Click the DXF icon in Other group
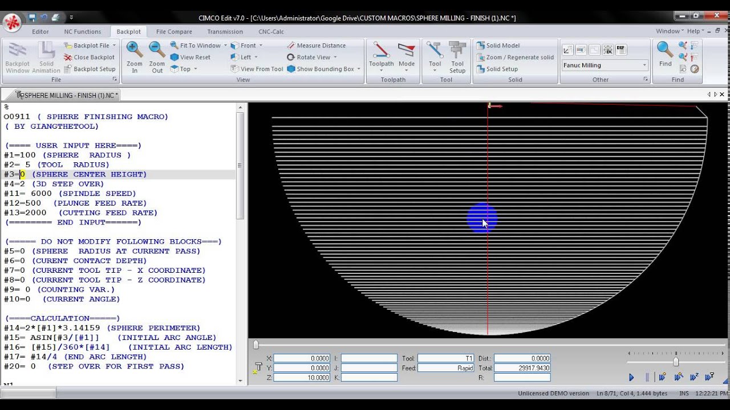Image resolution: width=730 pixels, height=410 pixels. (x=622, y=50)
